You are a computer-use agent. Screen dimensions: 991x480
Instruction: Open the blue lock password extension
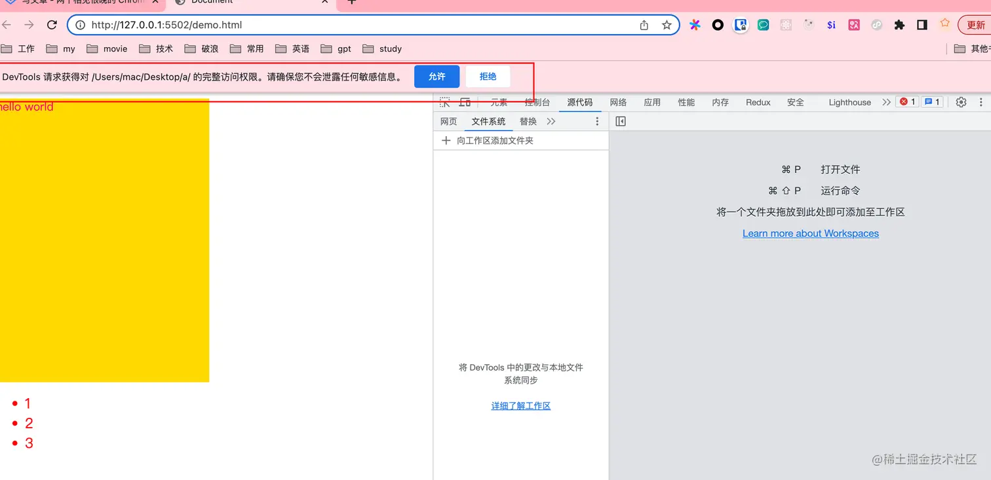coord(741,25)
